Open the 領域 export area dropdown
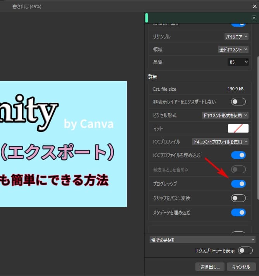 pos(233,49)
